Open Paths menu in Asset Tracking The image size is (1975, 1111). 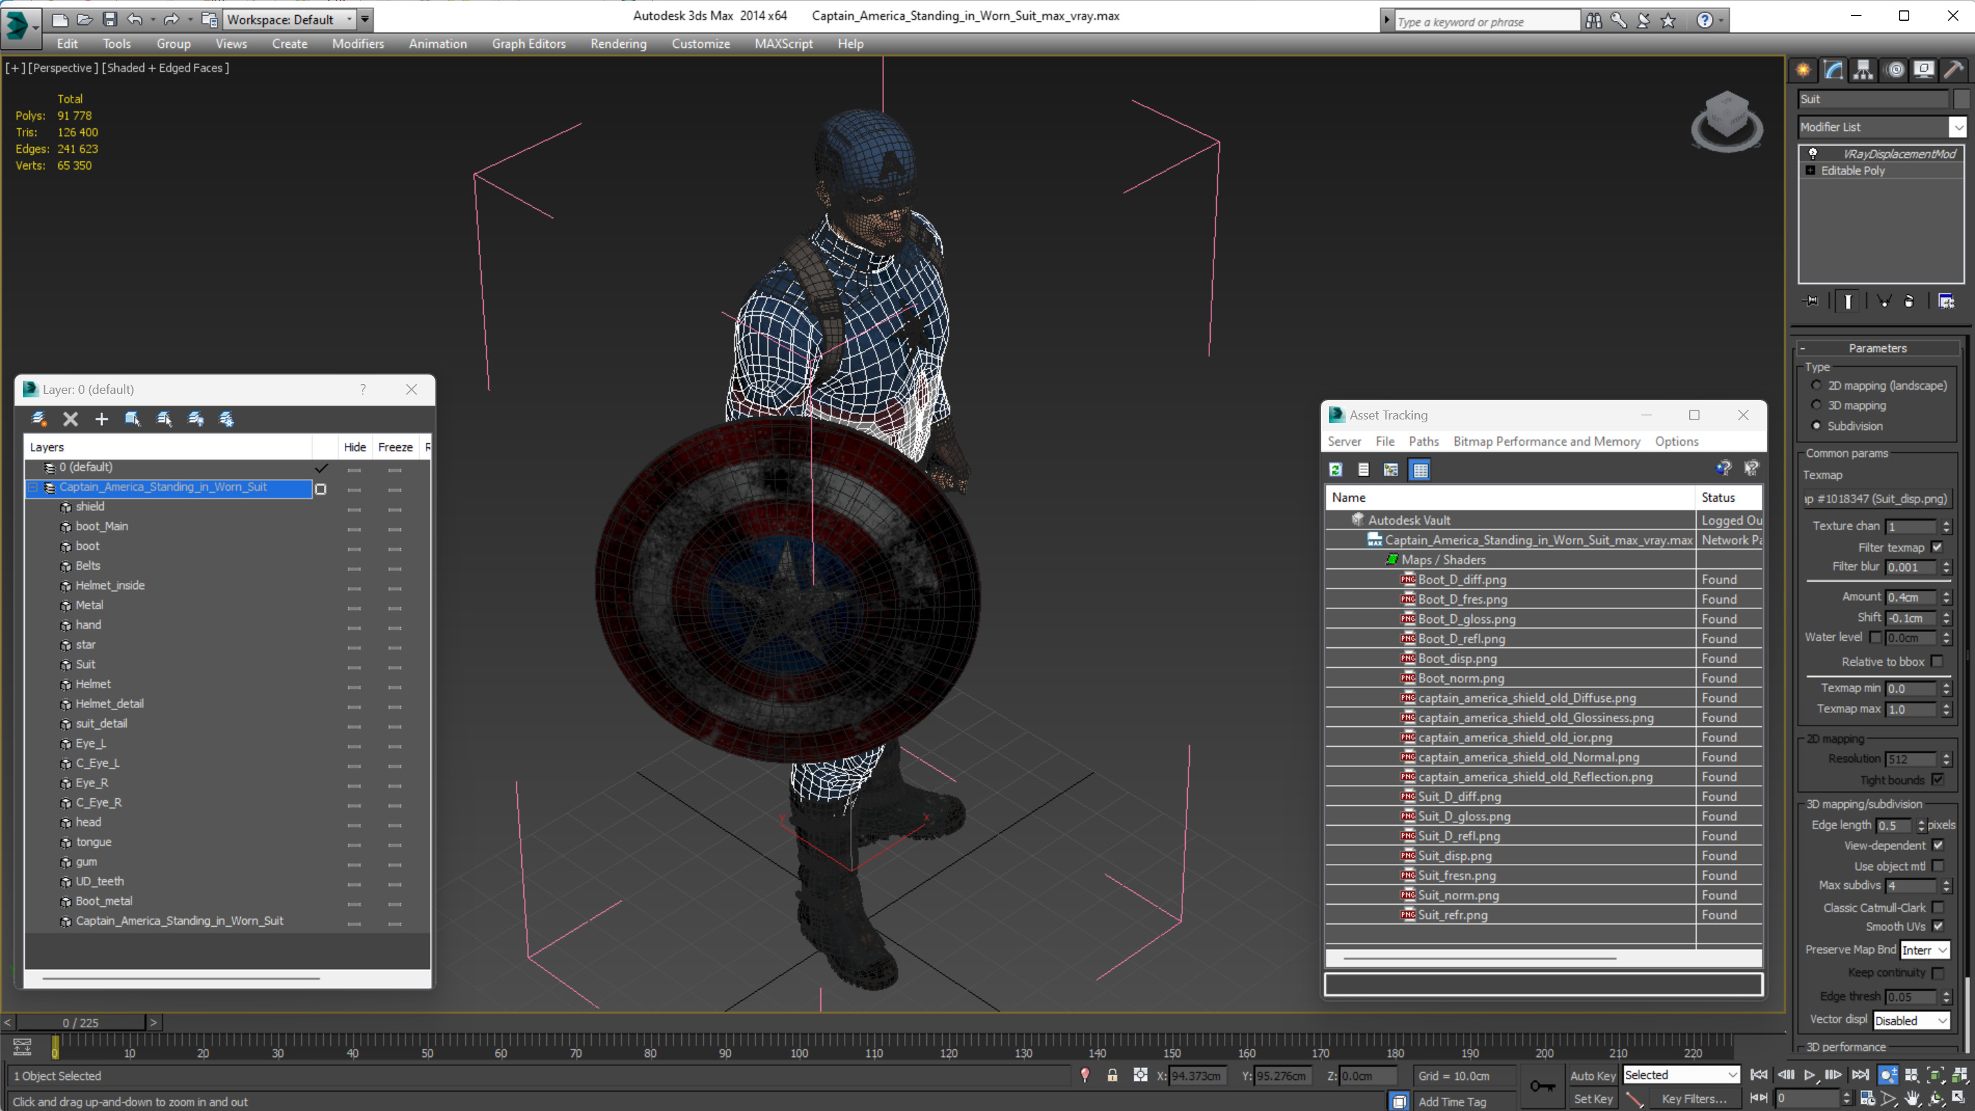click(1423, 441)
